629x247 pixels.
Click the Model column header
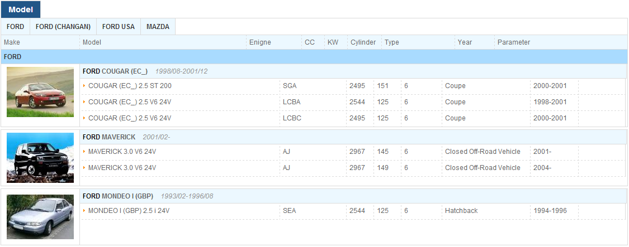tap(92, 42)
